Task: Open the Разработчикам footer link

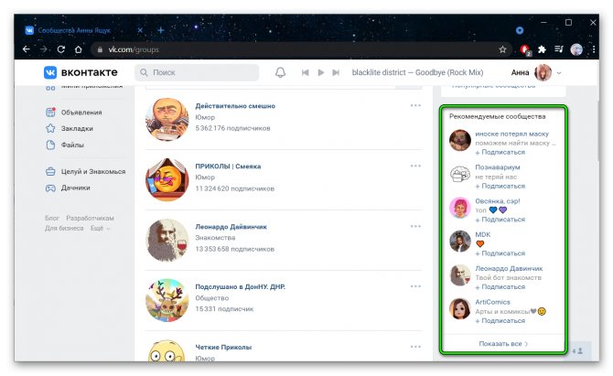Action: 90,218
